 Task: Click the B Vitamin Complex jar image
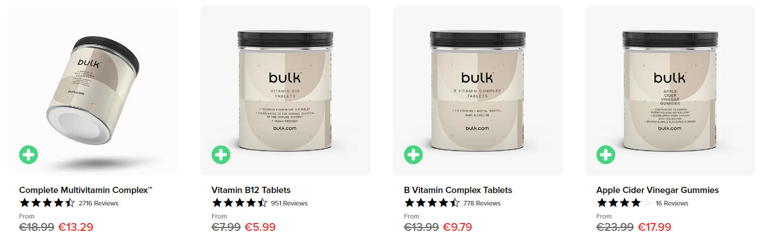[x=478, y=91]
